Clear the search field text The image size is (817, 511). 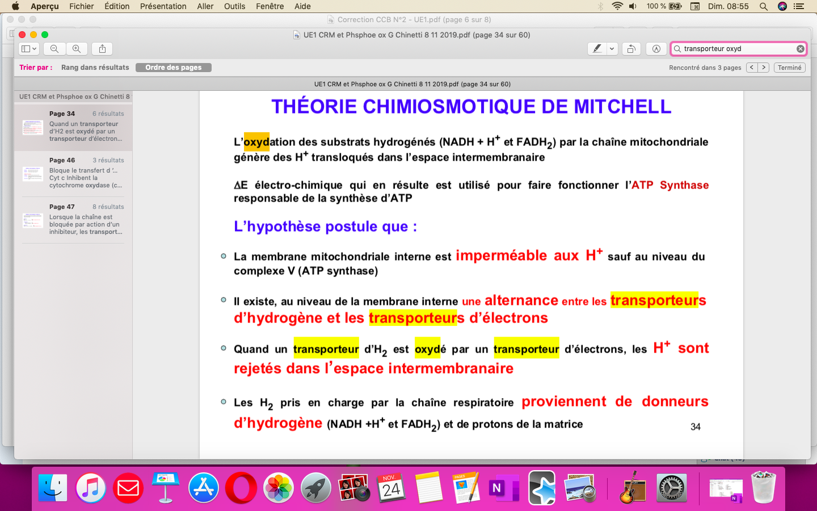click(x=800, y=49)
